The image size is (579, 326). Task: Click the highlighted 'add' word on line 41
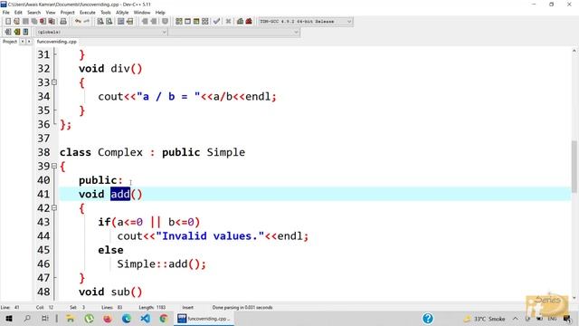pos(120,194)
